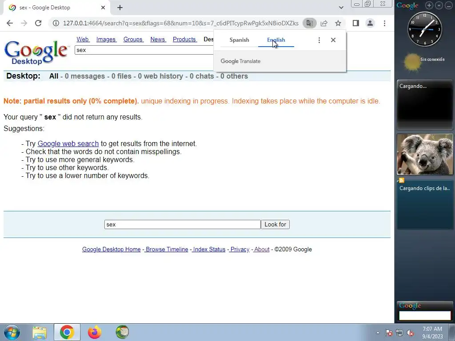This screenshot has height=341, width=455.
Task: Open the Index Status link
Action: 209,250
